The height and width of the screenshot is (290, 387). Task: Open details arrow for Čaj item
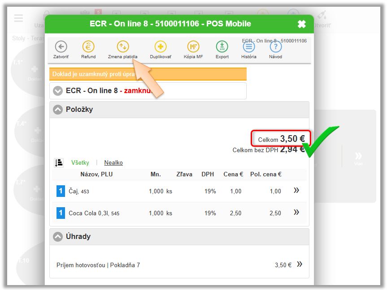click(296, 191)
